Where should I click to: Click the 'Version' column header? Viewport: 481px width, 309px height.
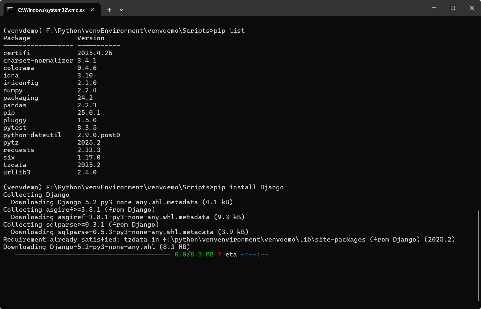click(91, 38)
